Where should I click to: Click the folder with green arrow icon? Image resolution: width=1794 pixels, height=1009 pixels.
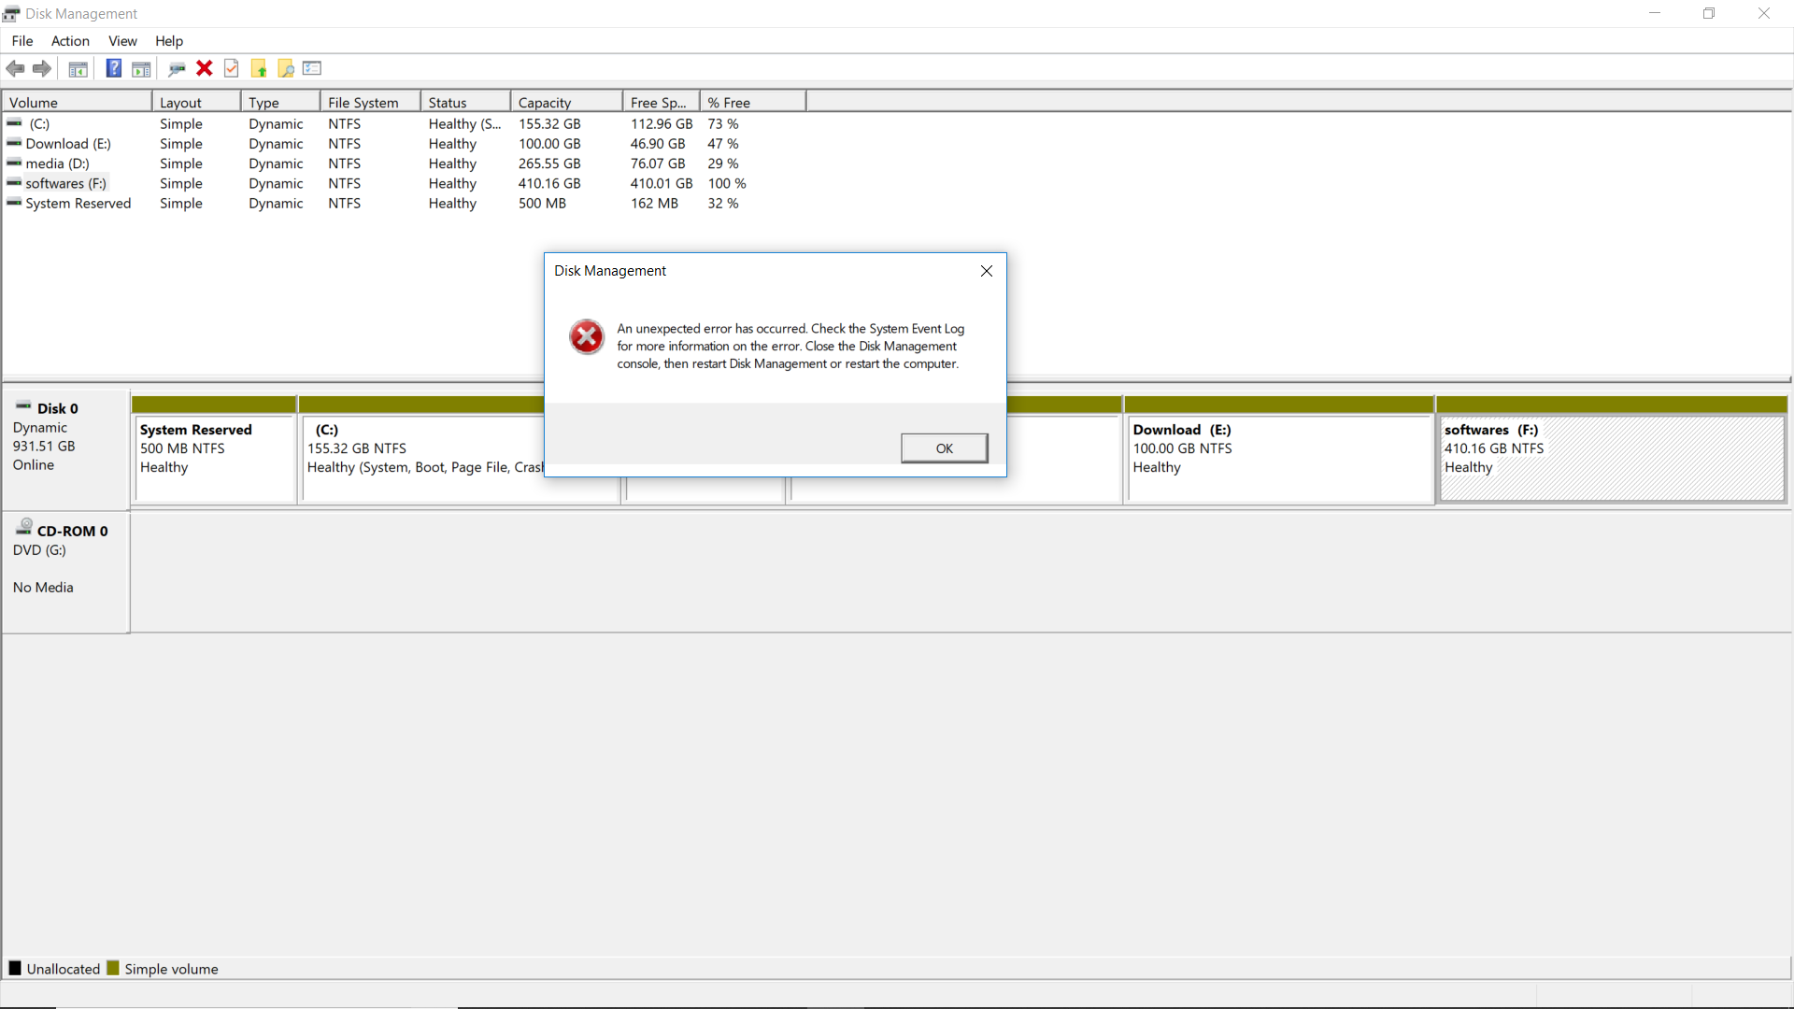pyautogui.click(x=259, y=68)
